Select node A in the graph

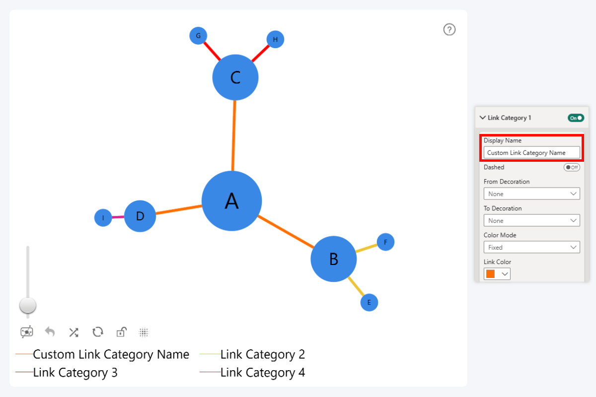click(x=231, y=201)
